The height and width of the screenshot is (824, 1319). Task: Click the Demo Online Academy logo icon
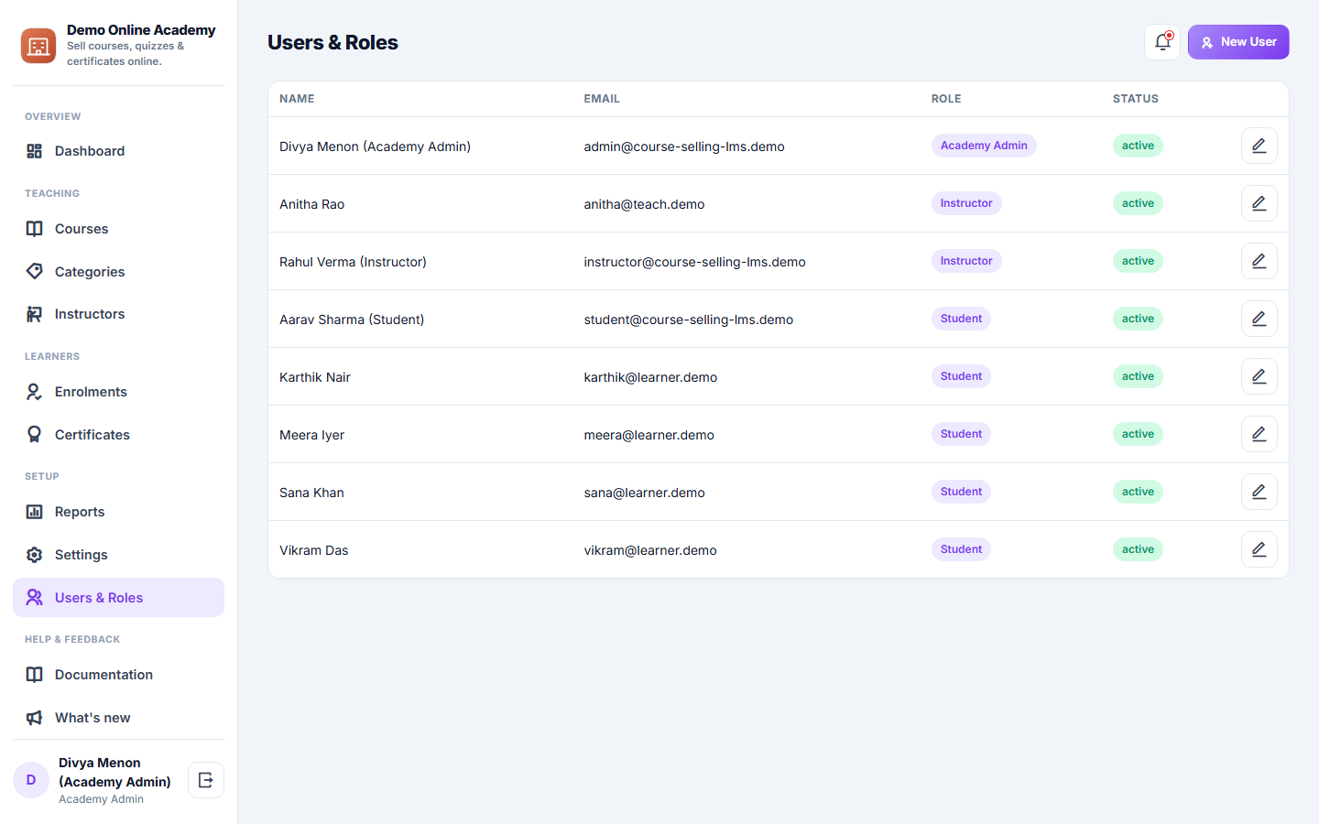(38, 46)
